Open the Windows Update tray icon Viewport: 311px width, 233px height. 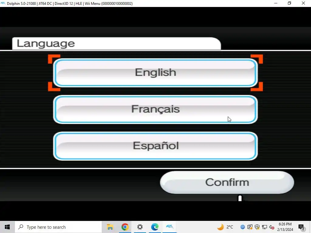click(250, 227)
